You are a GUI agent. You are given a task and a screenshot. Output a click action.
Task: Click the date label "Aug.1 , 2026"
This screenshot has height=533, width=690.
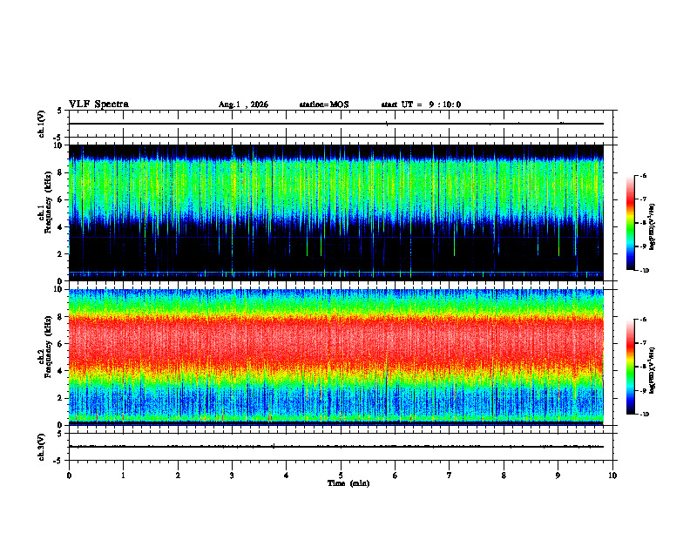point(243,105)
